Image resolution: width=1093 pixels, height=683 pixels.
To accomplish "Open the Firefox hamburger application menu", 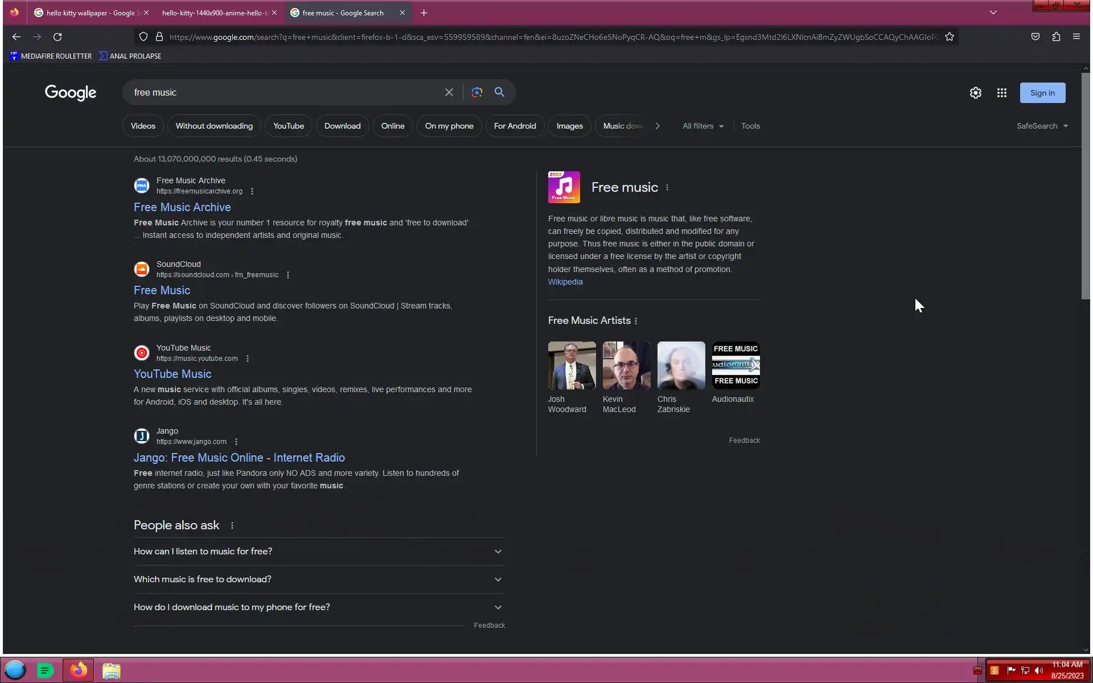I will (1076, 37).
